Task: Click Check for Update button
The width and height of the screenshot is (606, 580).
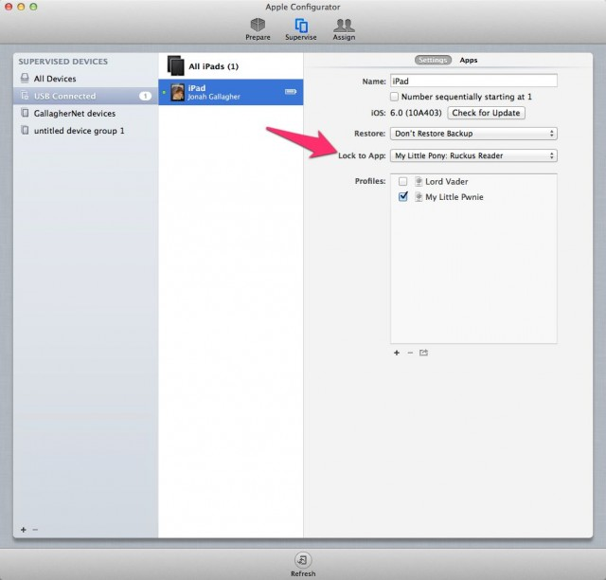Action: (x=486, y=113)
